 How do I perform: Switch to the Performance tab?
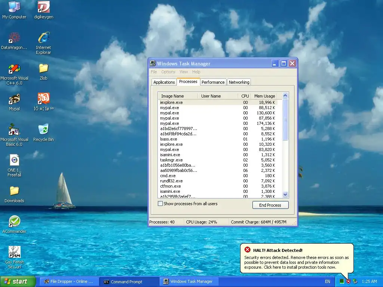(213, 82)
